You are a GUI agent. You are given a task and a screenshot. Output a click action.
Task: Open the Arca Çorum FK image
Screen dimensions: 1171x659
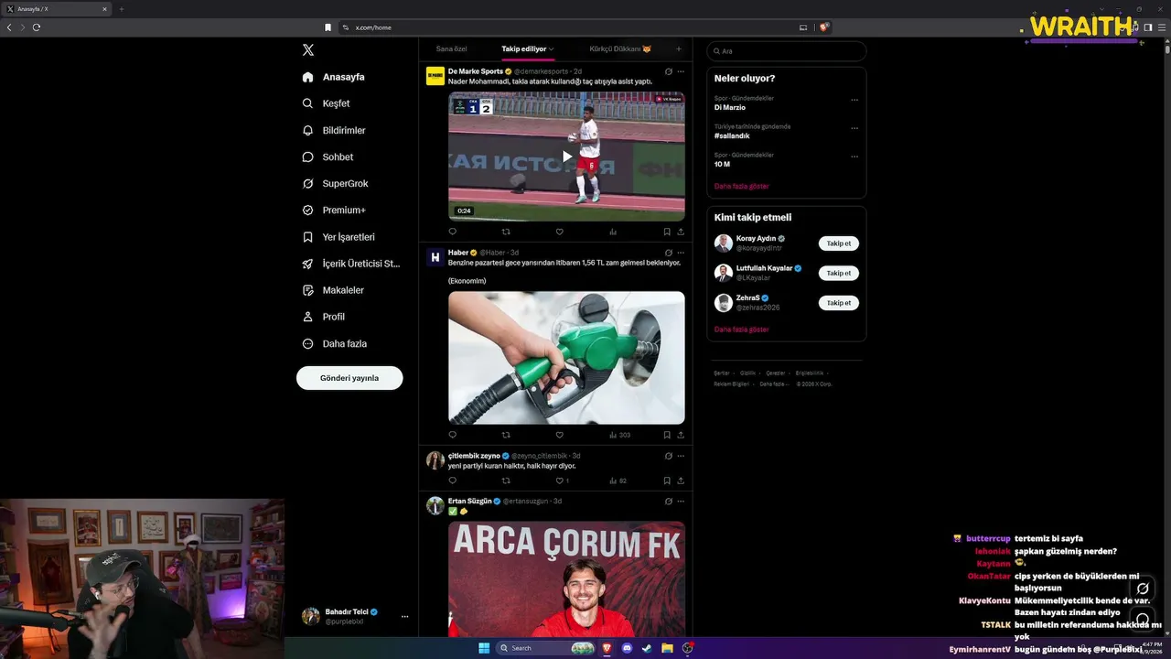(x=566, y=578)
